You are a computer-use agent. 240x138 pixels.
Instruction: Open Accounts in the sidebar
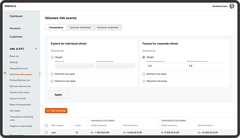tap(15, 28)
